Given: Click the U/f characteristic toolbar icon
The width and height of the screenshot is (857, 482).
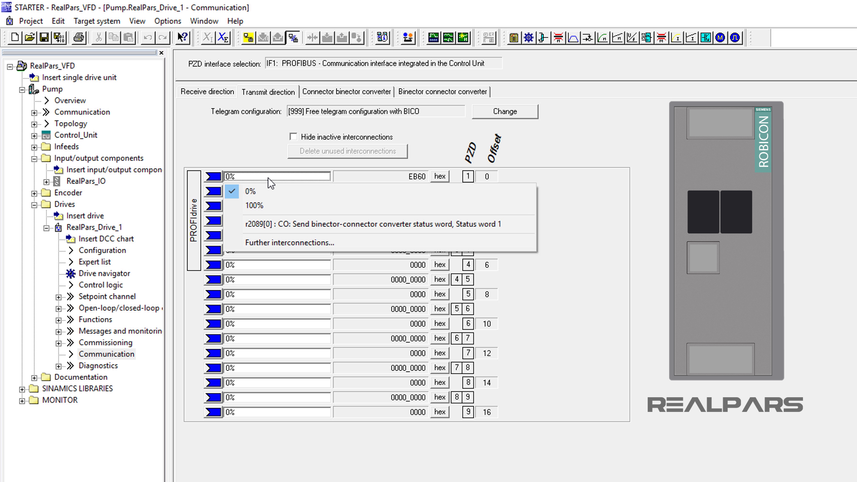Looking at the screenshot, I should click(x=632, y=37).
